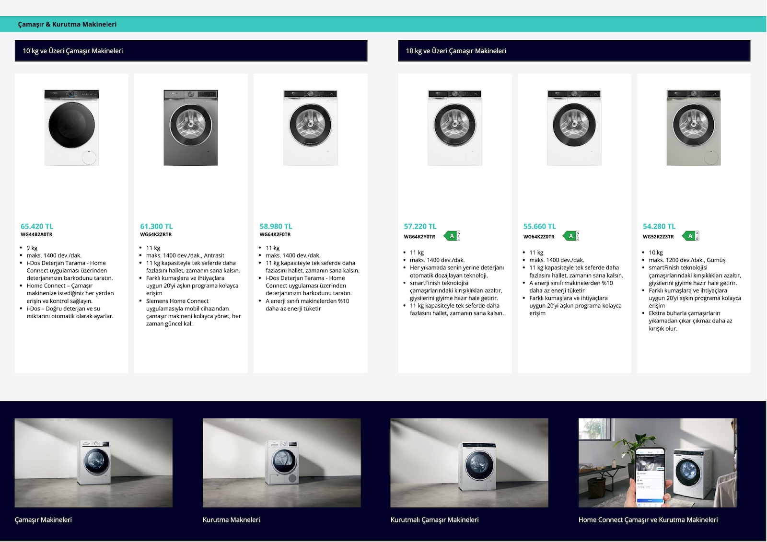
Task: Select the model code WG64K2Y0TR
Action: coord(419,237)
